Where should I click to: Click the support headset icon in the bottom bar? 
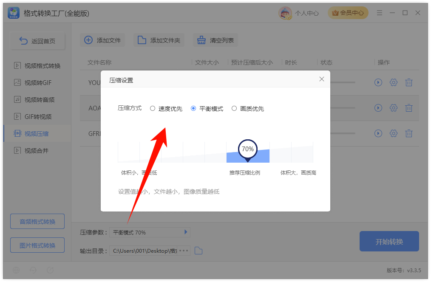(x=33, y=270)
